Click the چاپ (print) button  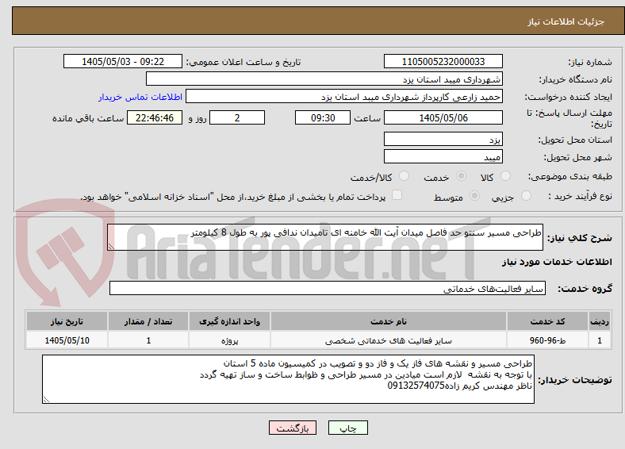pos(347,428)
